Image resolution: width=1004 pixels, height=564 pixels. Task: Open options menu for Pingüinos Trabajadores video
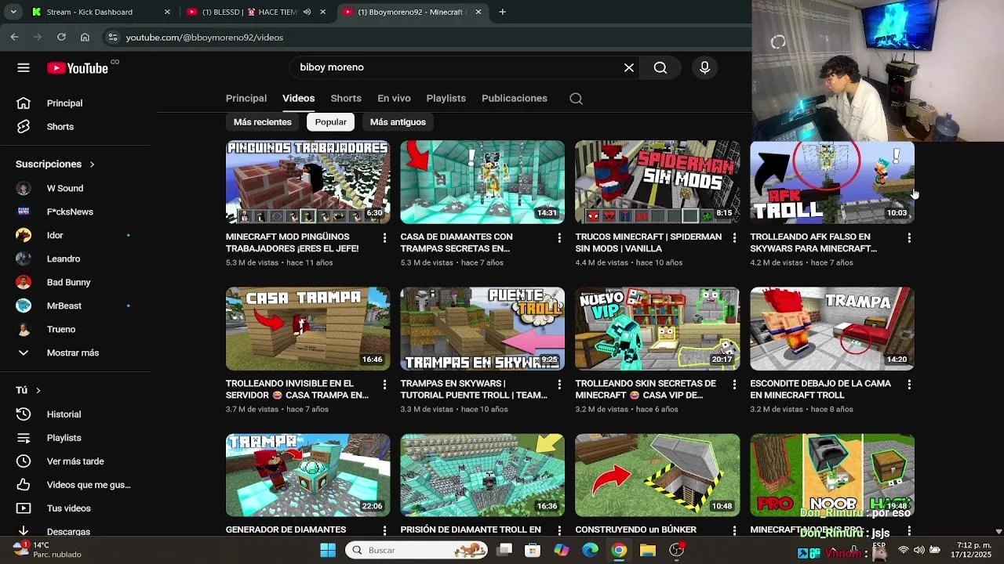pos(384,237)
